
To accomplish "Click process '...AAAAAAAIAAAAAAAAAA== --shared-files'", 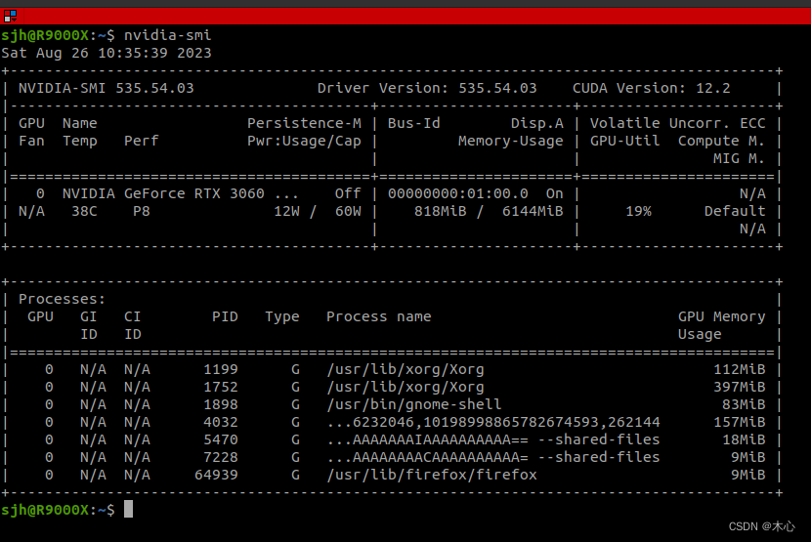I will (x=492, y=440).
